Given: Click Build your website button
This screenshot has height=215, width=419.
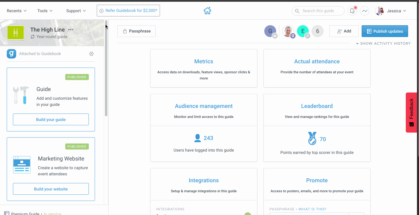Looking at the screenshot, I should (x=51, y=189).
